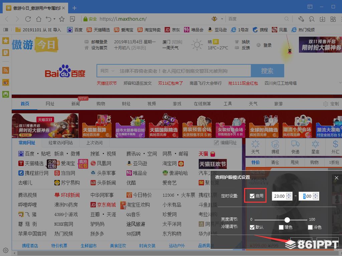The width and height of the screenshot is (342, 256).
Task: Increase the 5:00 end time with the up arrow
Action: click(x=315, y=194)
